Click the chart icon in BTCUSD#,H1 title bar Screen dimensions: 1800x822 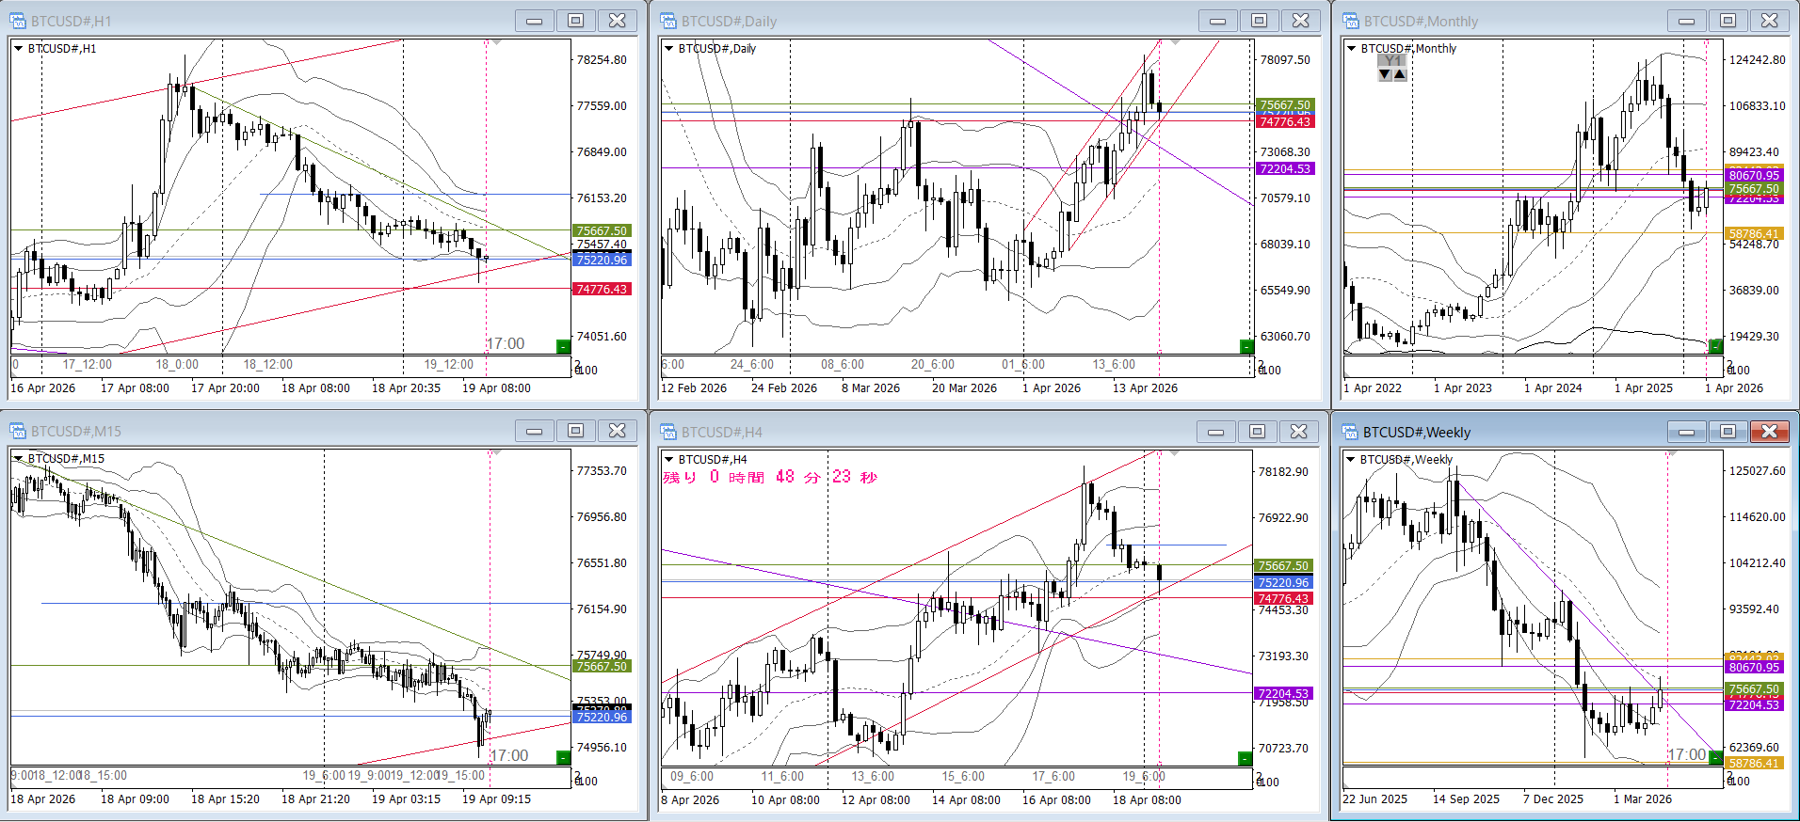point(18,21)
